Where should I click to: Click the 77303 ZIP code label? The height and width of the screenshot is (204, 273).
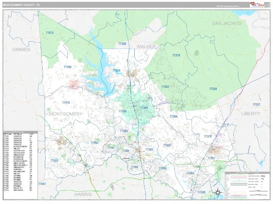pyautogui.click(x=165, y=87)
